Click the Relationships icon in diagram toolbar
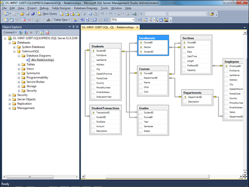249x187 pixels. click(140, 20)
